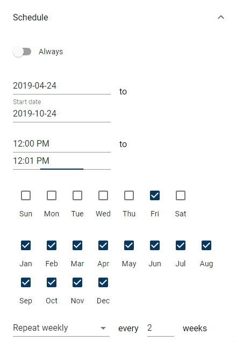Uncheck the Jun month checkbox
The height and width of the screenshot is (342, 236).
pos(155,245)
